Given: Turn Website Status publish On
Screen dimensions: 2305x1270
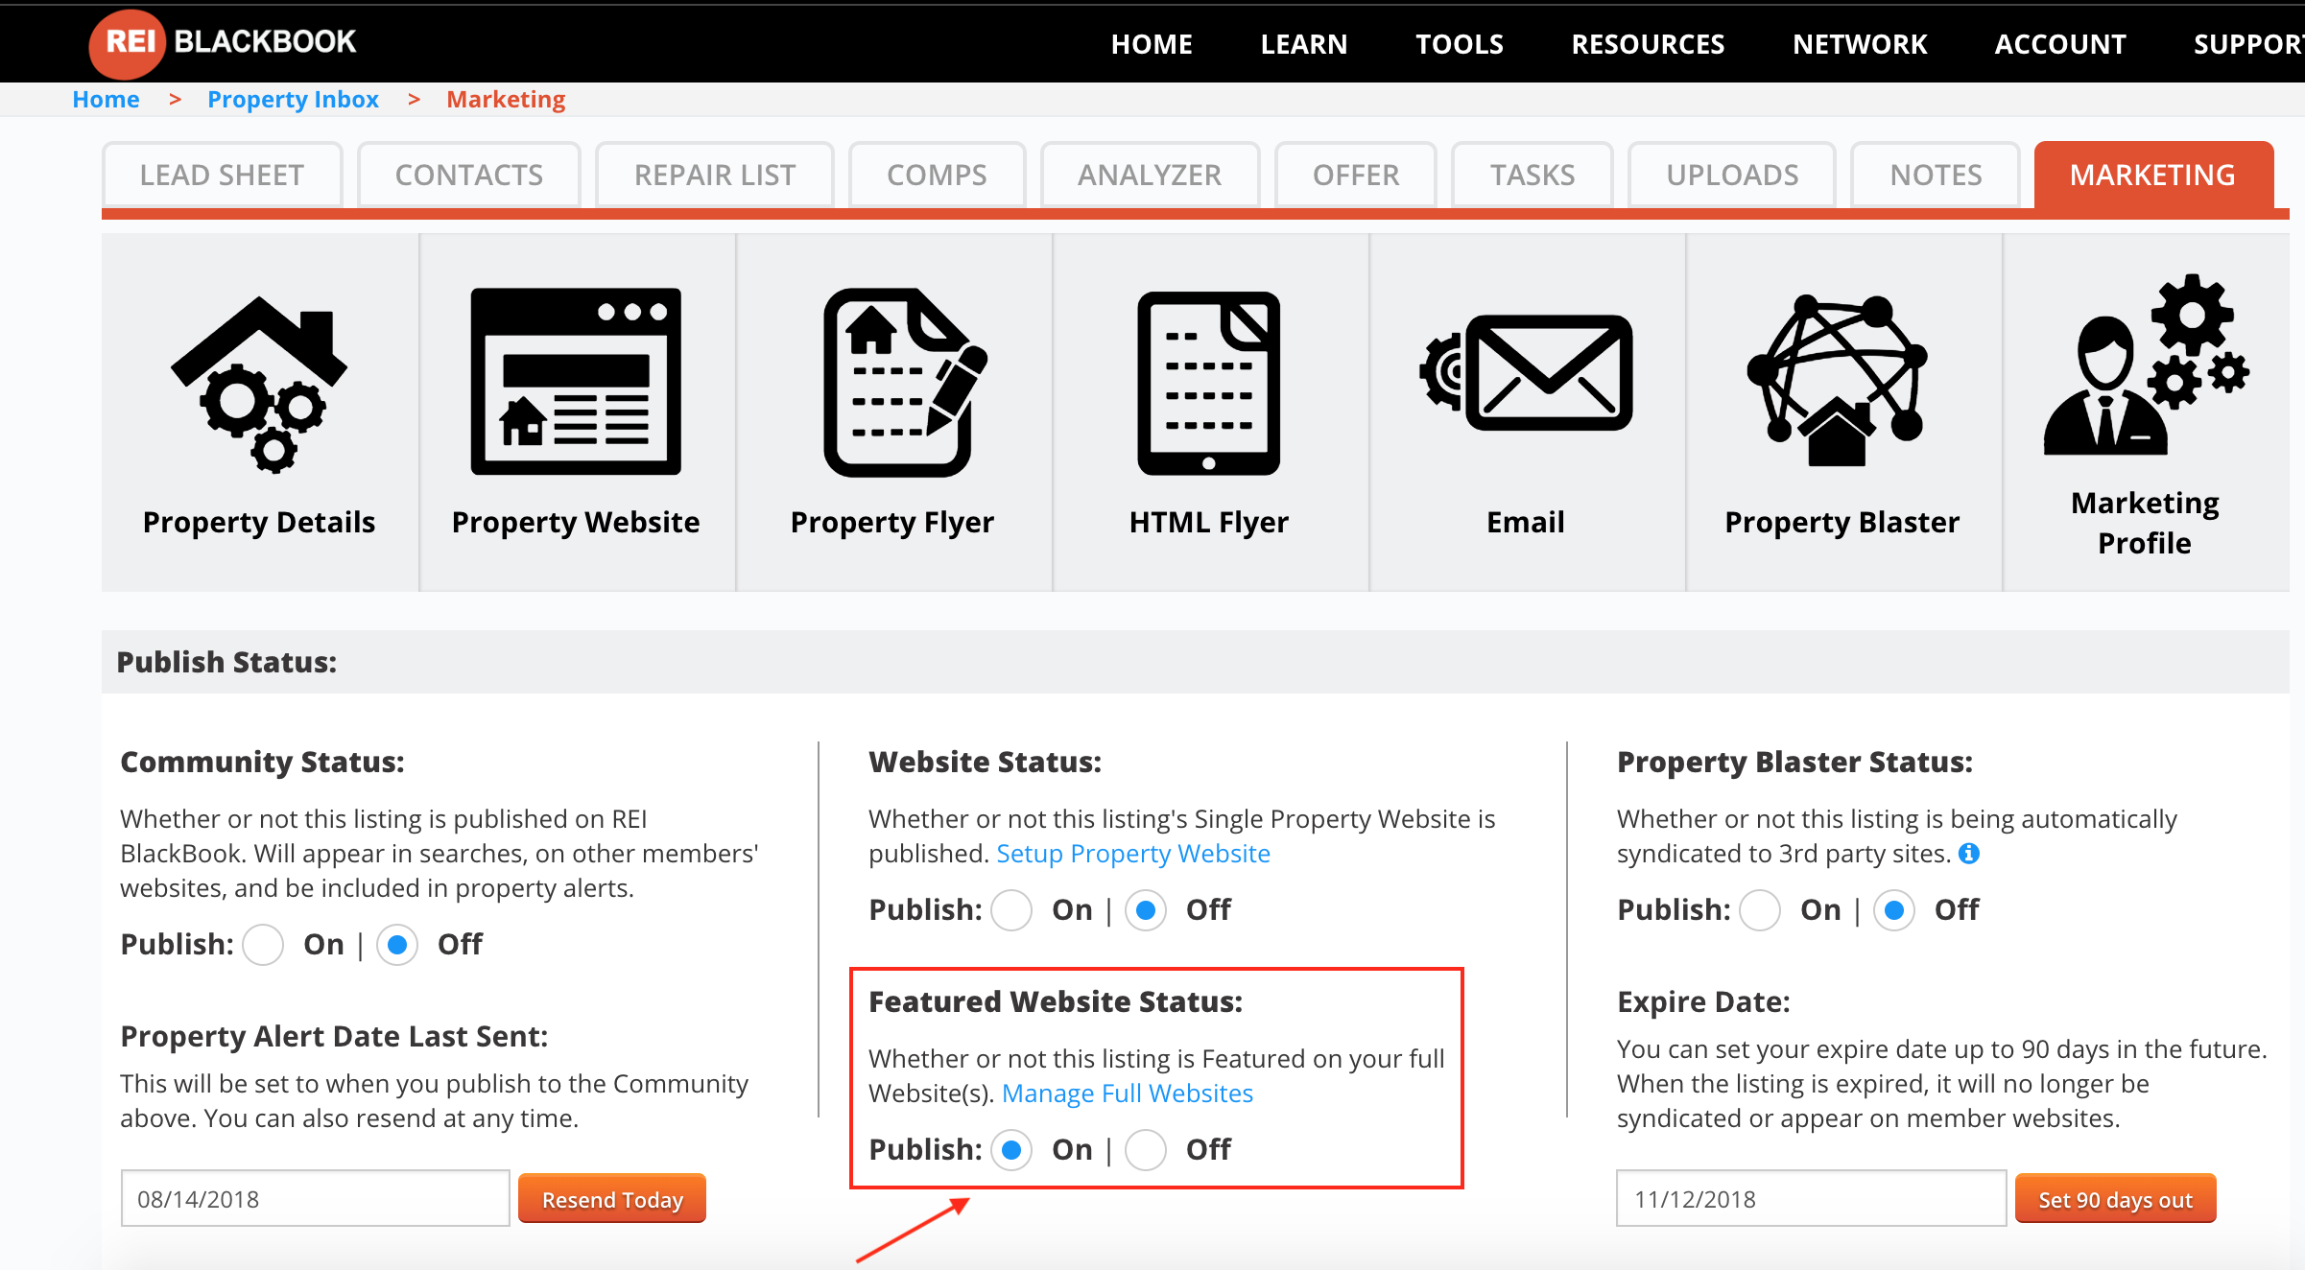Looking at the screenshot, I should (1011, 910).
